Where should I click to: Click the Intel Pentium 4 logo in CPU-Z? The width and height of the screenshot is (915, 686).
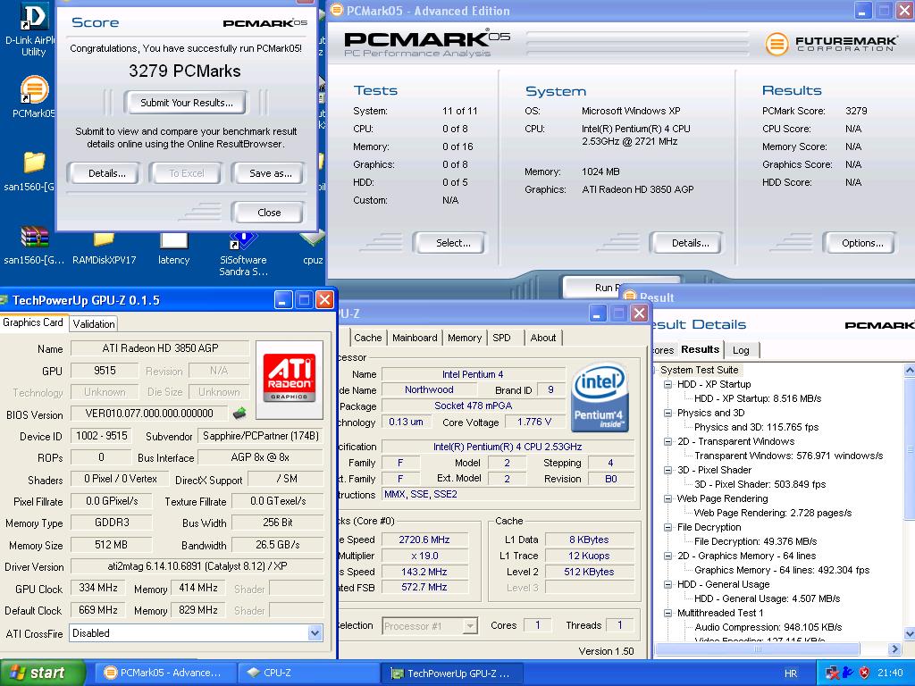pyautogui.click(x=600, y=397)
